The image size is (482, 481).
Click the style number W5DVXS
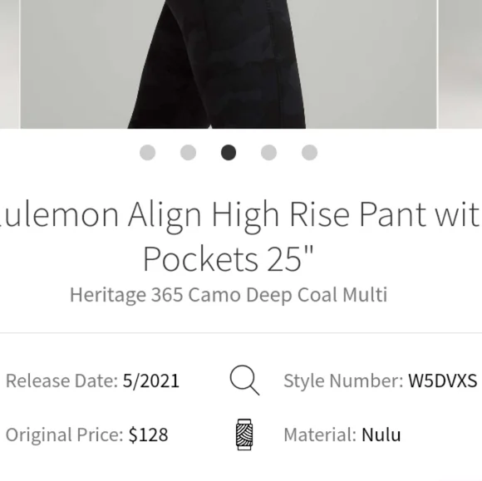click(443, 380)
